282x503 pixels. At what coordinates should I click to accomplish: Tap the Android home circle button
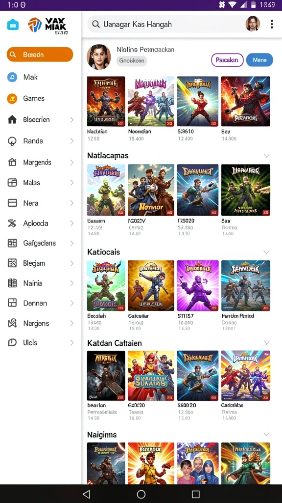[x=141, y=494]
